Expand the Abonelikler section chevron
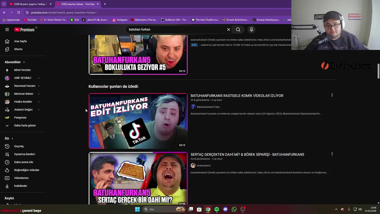Screen dimensions: 380x214 [24, 62]
